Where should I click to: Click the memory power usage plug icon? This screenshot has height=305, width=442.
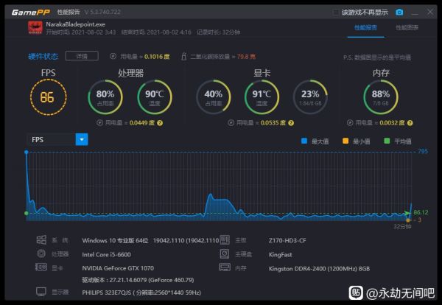(350, 122)
